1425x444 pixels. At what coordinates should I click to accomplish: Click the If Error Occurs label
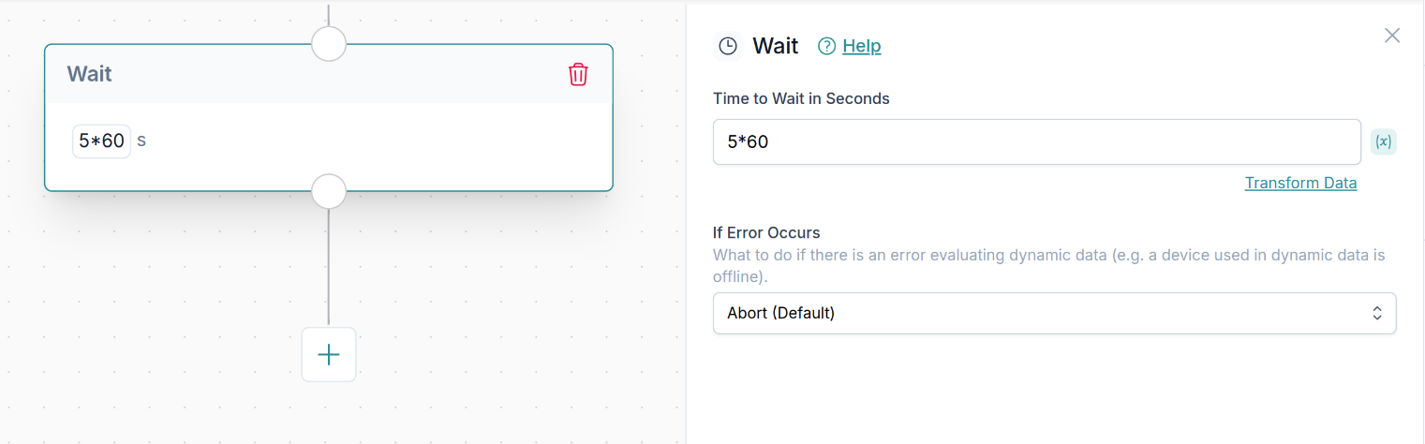coord(766,232)
